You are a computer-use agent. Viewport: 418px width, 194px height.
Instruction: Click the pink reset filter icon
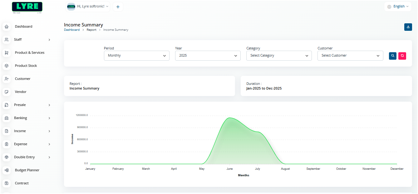tap(402, 56)
